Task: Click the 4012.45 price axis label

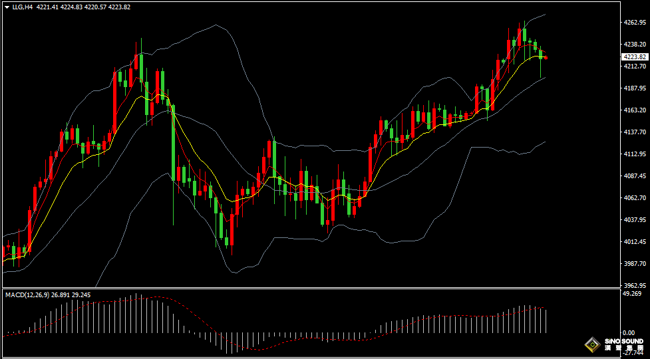Action: click(x=635, y=242)
